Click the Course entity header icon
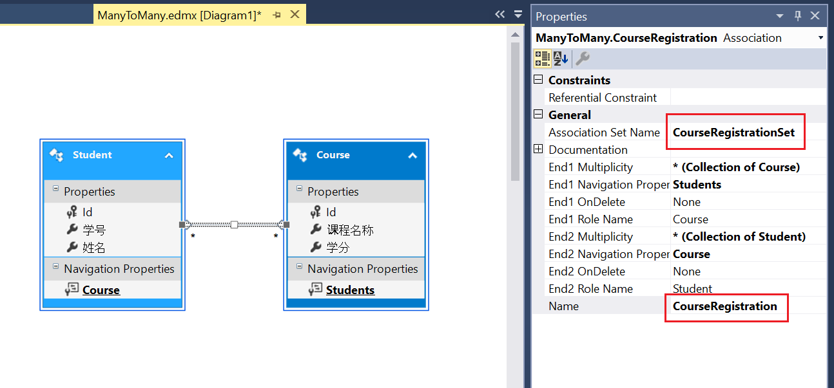 click(300, 155)
